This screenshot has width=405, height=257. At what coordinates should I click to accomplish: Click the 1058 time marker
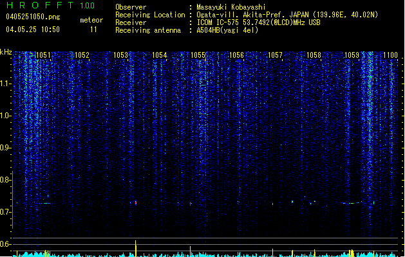coord(314,55)
